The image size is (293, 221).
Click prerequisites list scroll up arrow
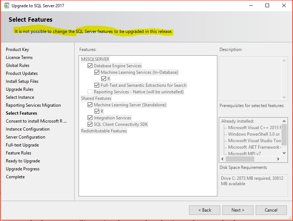click(284, 121)
